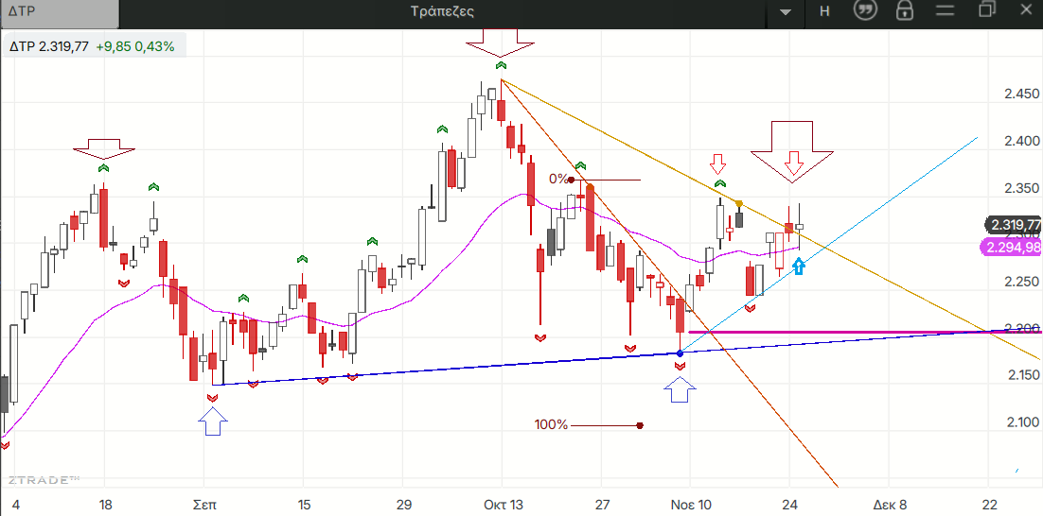Click the magenta 2.294,98 moving average label
Screen dimensions: 1043x516
pos(1013,248)
